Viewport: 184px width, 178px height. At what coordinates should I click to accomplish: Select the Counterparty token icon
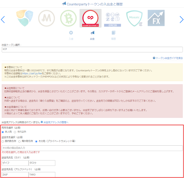click(x=91, y=18)
